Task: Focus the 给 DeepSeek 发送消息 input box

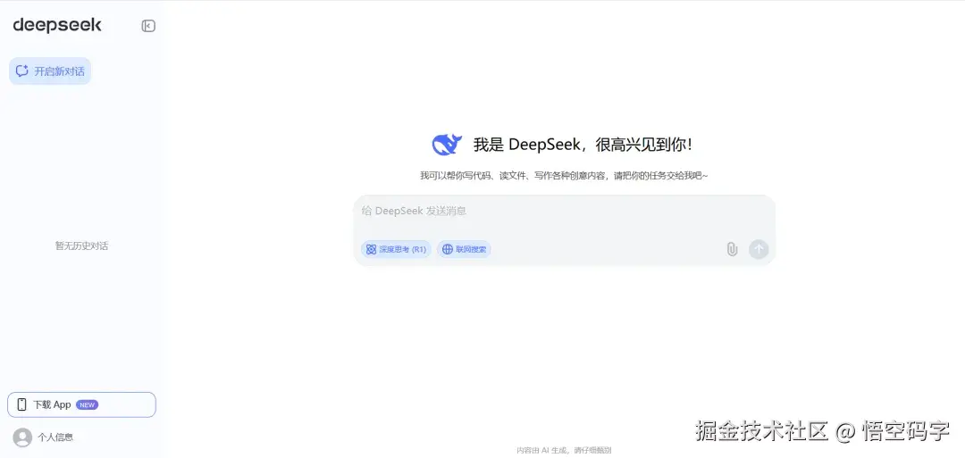Action: (x=564, y=212)
